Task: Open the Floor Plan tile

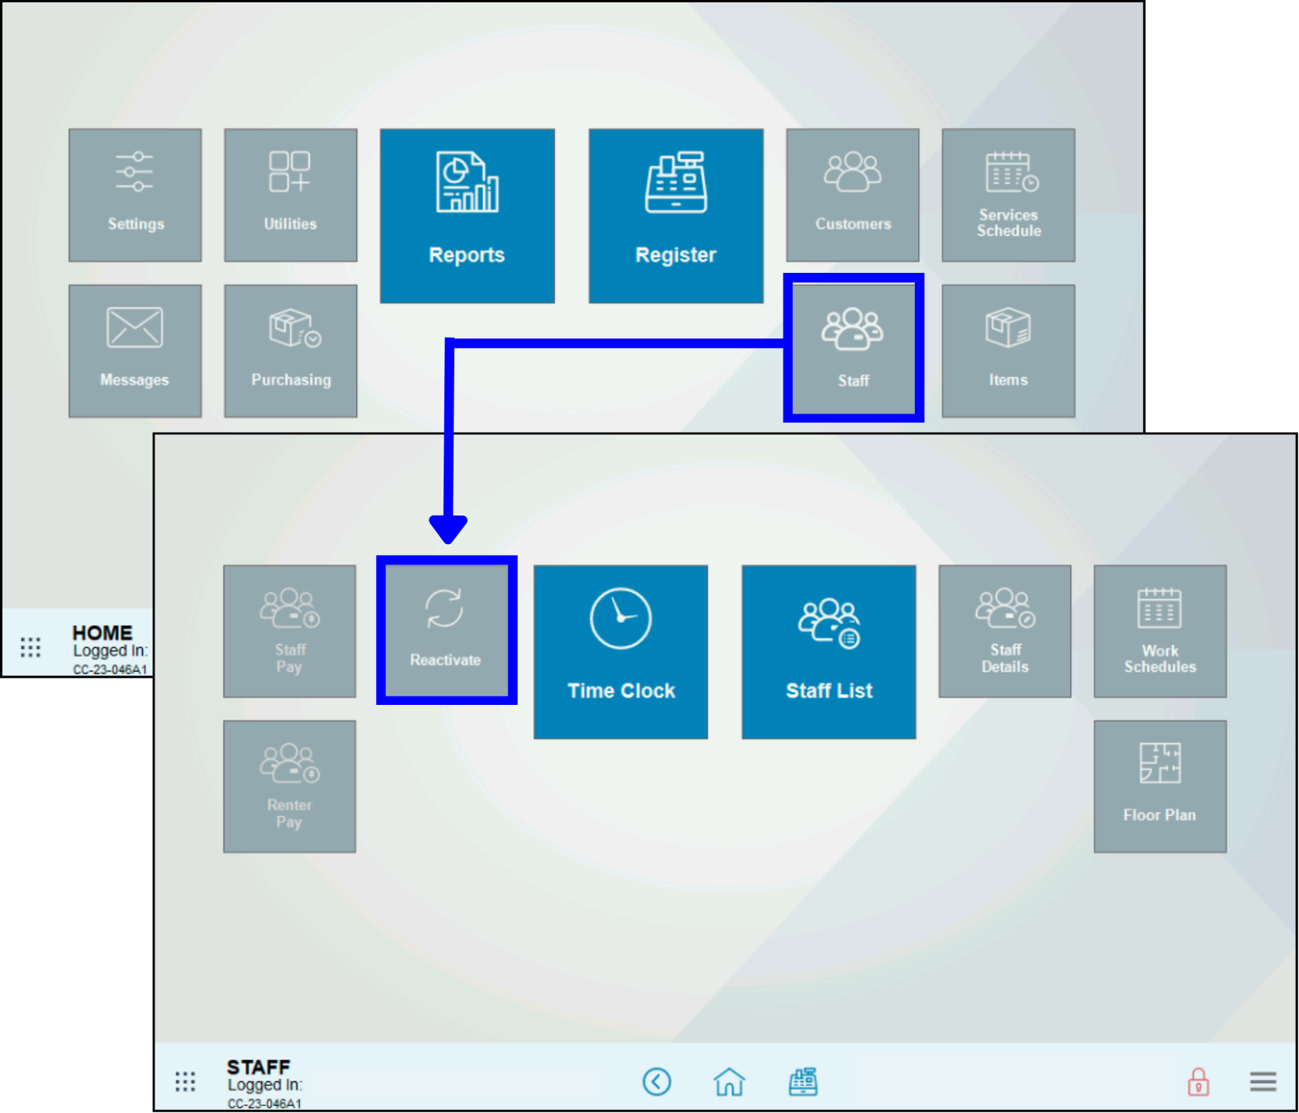Action: coord(1159,786)
